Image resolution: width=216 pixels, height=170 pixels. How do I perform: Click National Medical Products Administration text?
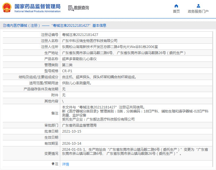(37, 12)
